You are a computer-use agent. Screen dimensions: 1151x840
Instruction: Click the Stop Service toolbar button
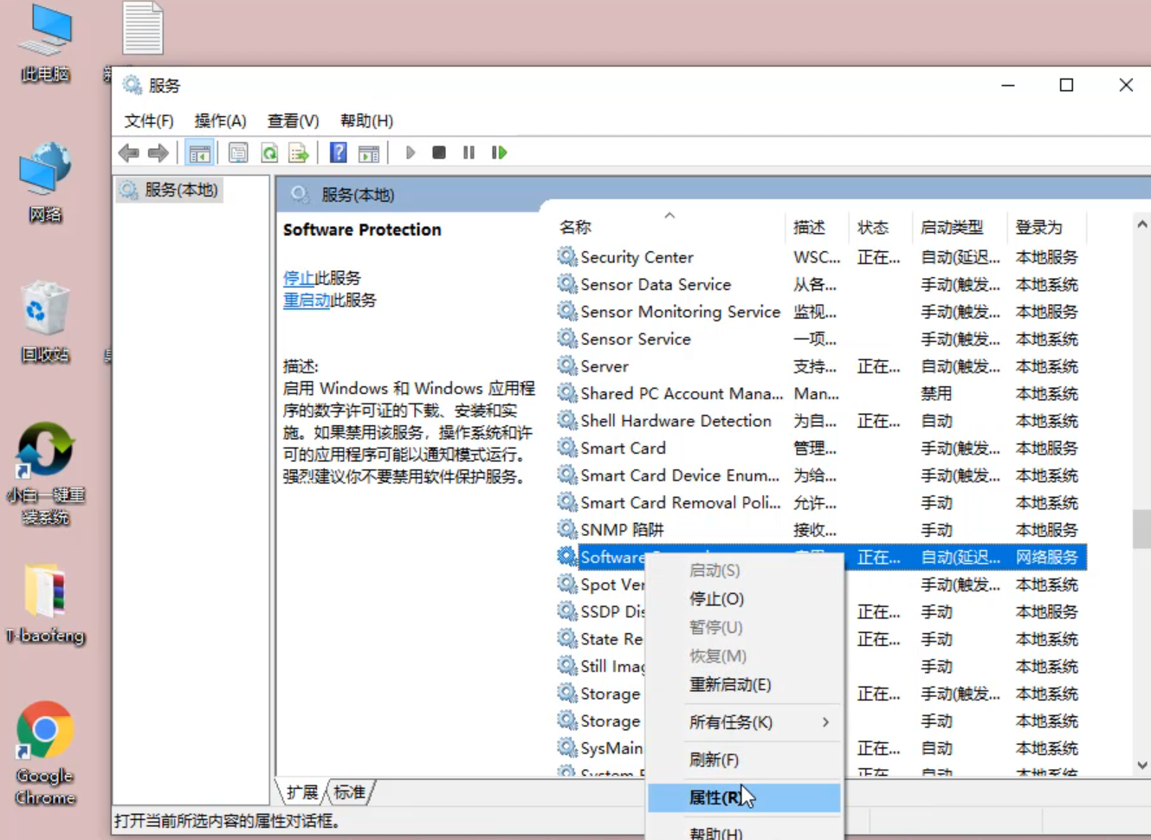pos(439,153)
